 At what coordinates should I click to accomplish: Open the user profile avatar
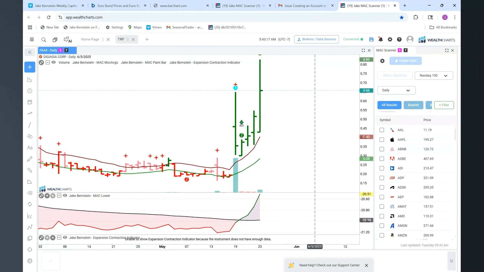(x=410, y=39)
